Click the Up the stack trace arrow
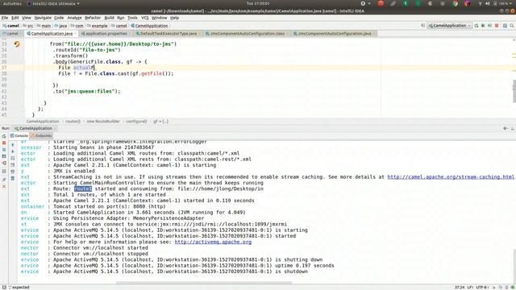Viewport: 516px width, 290px height. pos(13,145)
